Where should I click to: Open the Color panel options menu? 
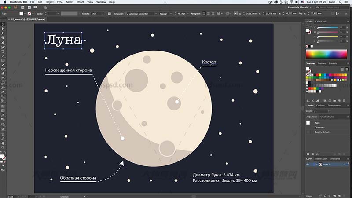(x=348, y=21)
